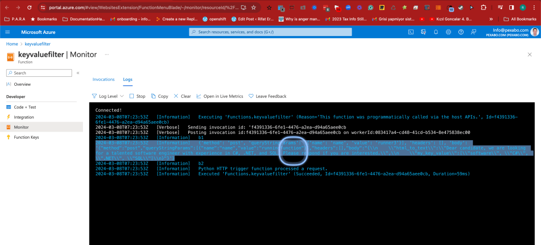Open the Chrome extensions puzzle icon
This screenshot has height=245, width=541.
click(x=483, y=7)
